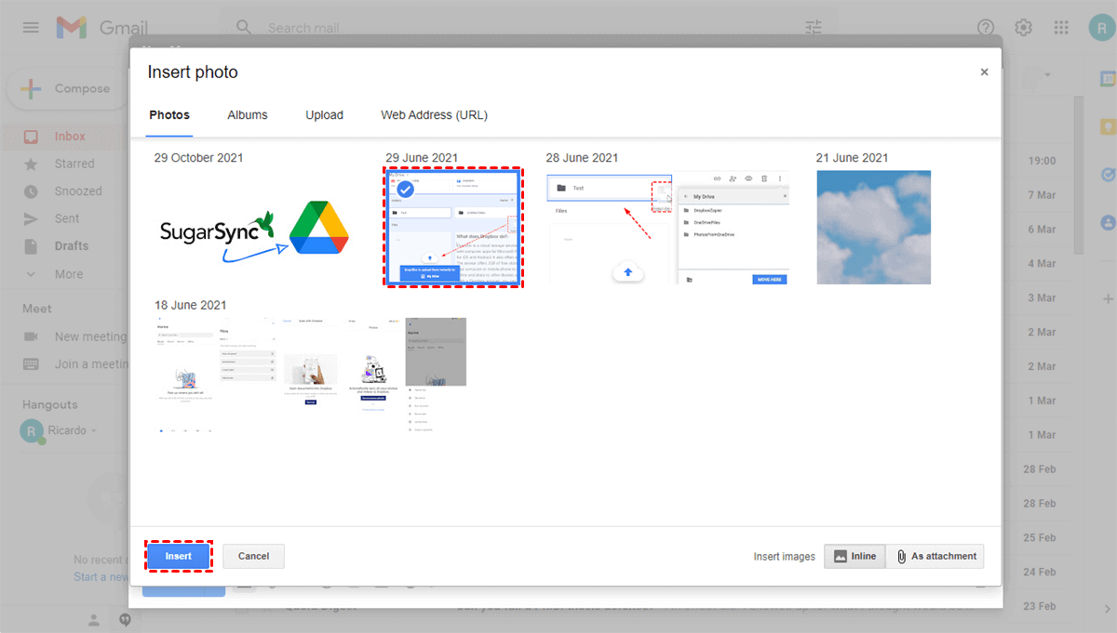Close the Insert photo dialog
The height and width of the screenshot is (633, 1117).
(x=984, y=73)
